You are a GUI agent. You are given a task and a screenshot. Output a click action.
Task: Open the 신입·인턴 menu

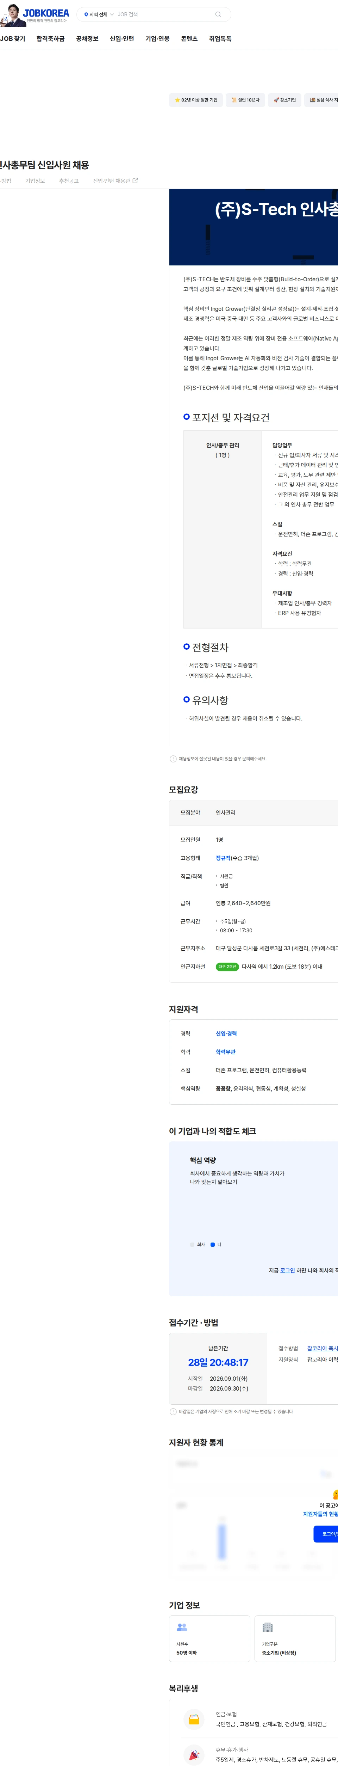click(x=122, y=39)
